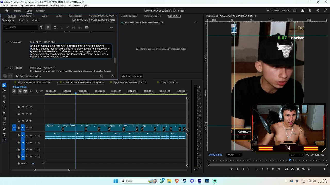Select the Slip tool
The image size is (330, 185).
point(4,107)
